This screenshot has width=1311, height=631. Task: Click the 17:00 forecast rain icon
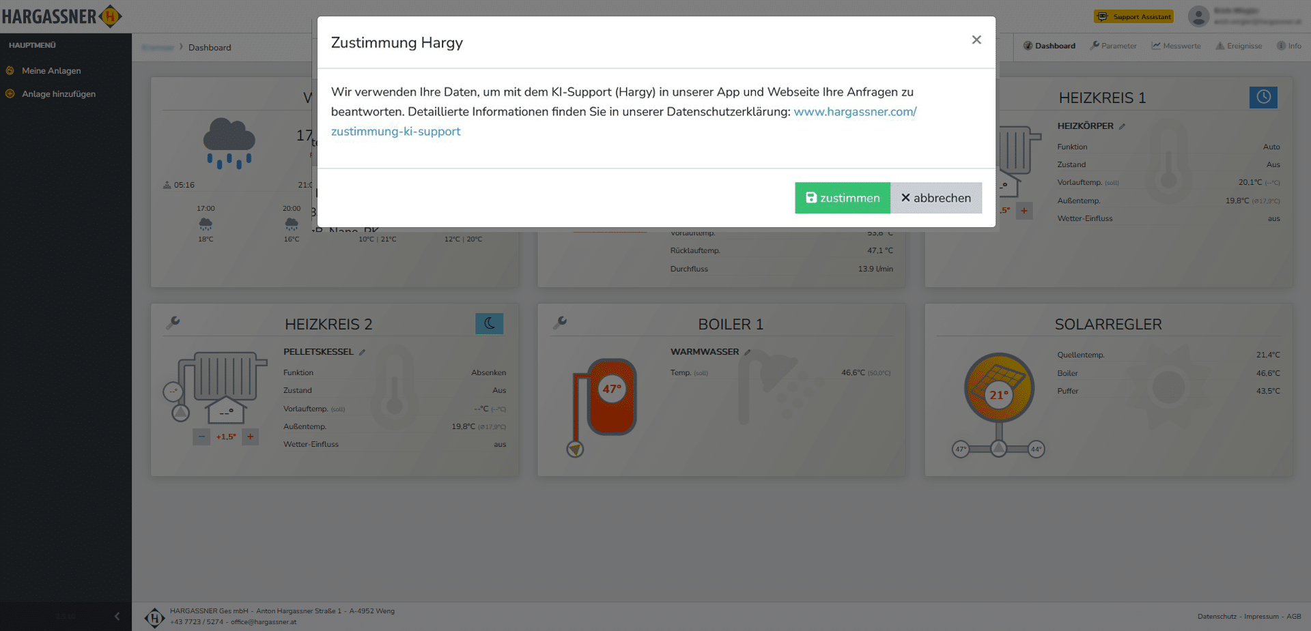pos(206,224)
